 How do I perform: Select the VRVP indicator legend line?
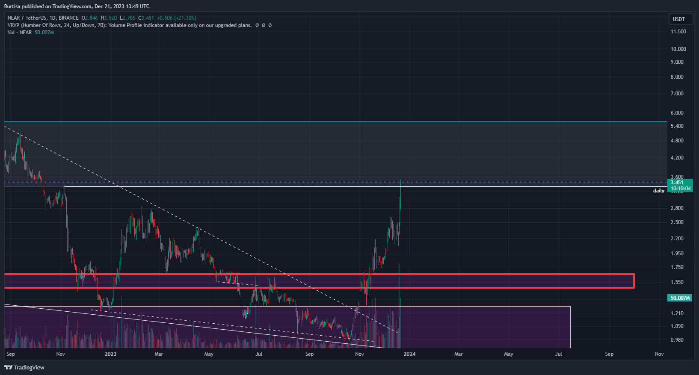(x=139, y=25)
